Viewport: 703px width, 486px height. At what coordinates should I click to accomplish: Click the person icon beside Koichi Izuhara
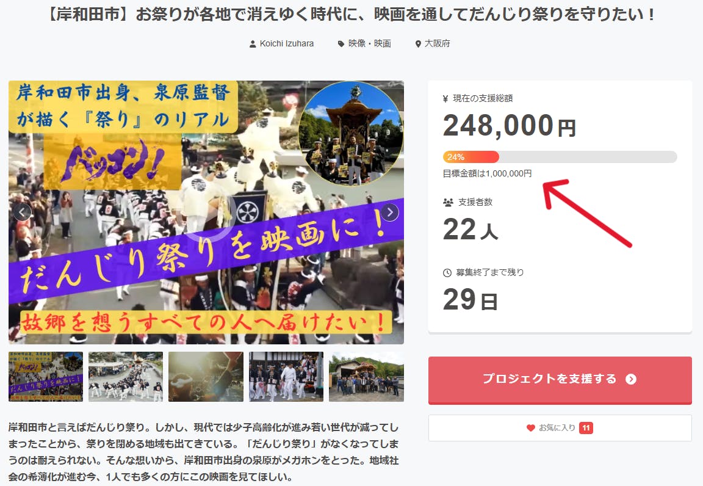[253, 44]
